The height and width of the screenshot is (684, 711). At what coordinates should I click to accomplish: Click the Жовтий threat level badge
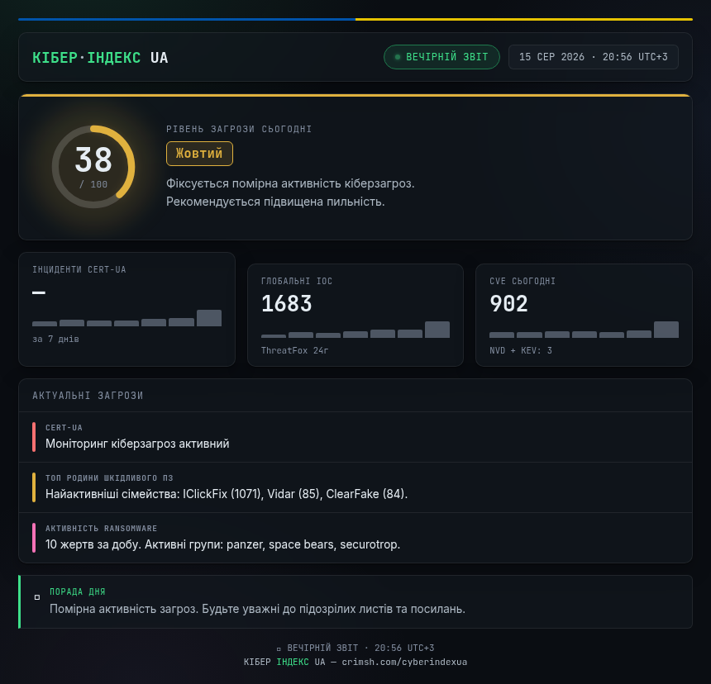point(199,154)
